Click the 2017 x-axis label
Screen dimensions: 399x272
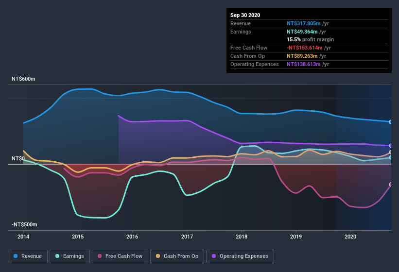[x=187, y=237]
